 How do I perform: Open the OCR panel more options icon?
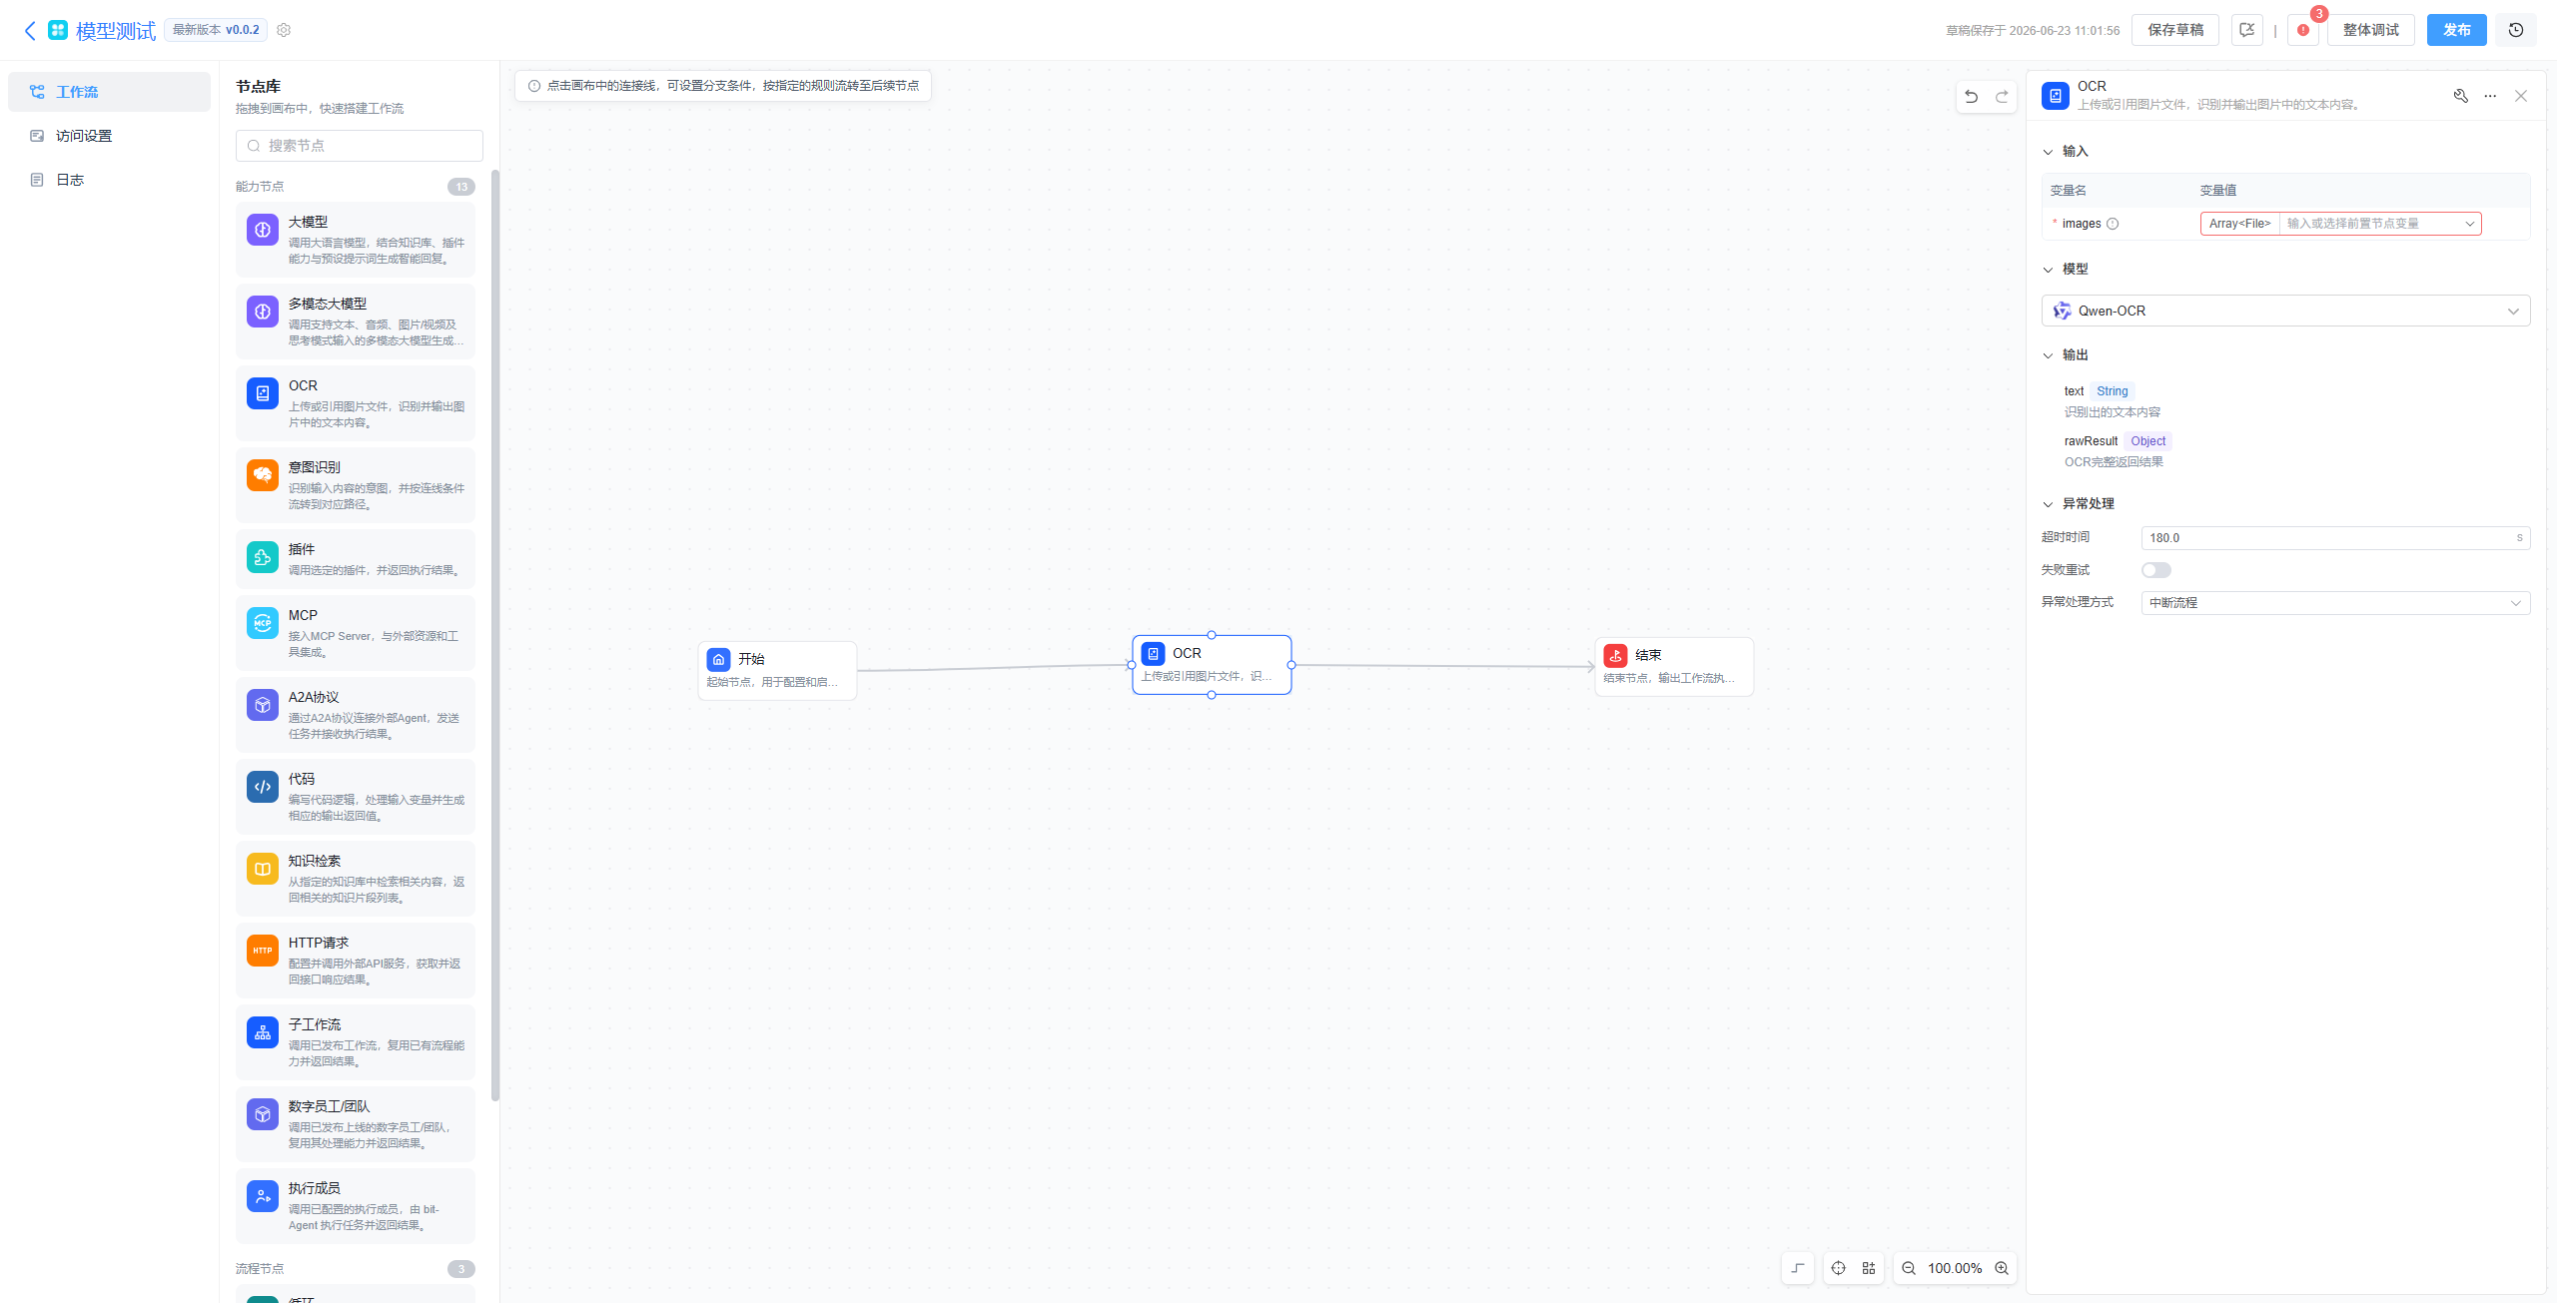[2490, 96]
